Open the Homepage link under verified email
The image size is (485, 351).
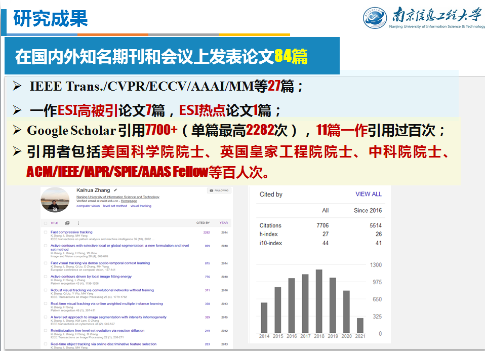pyautogui.click(x=129, y=201)
